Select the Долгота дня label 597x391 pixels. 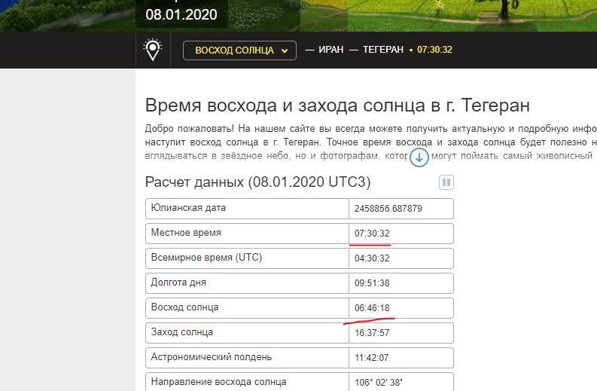point(178,283)
